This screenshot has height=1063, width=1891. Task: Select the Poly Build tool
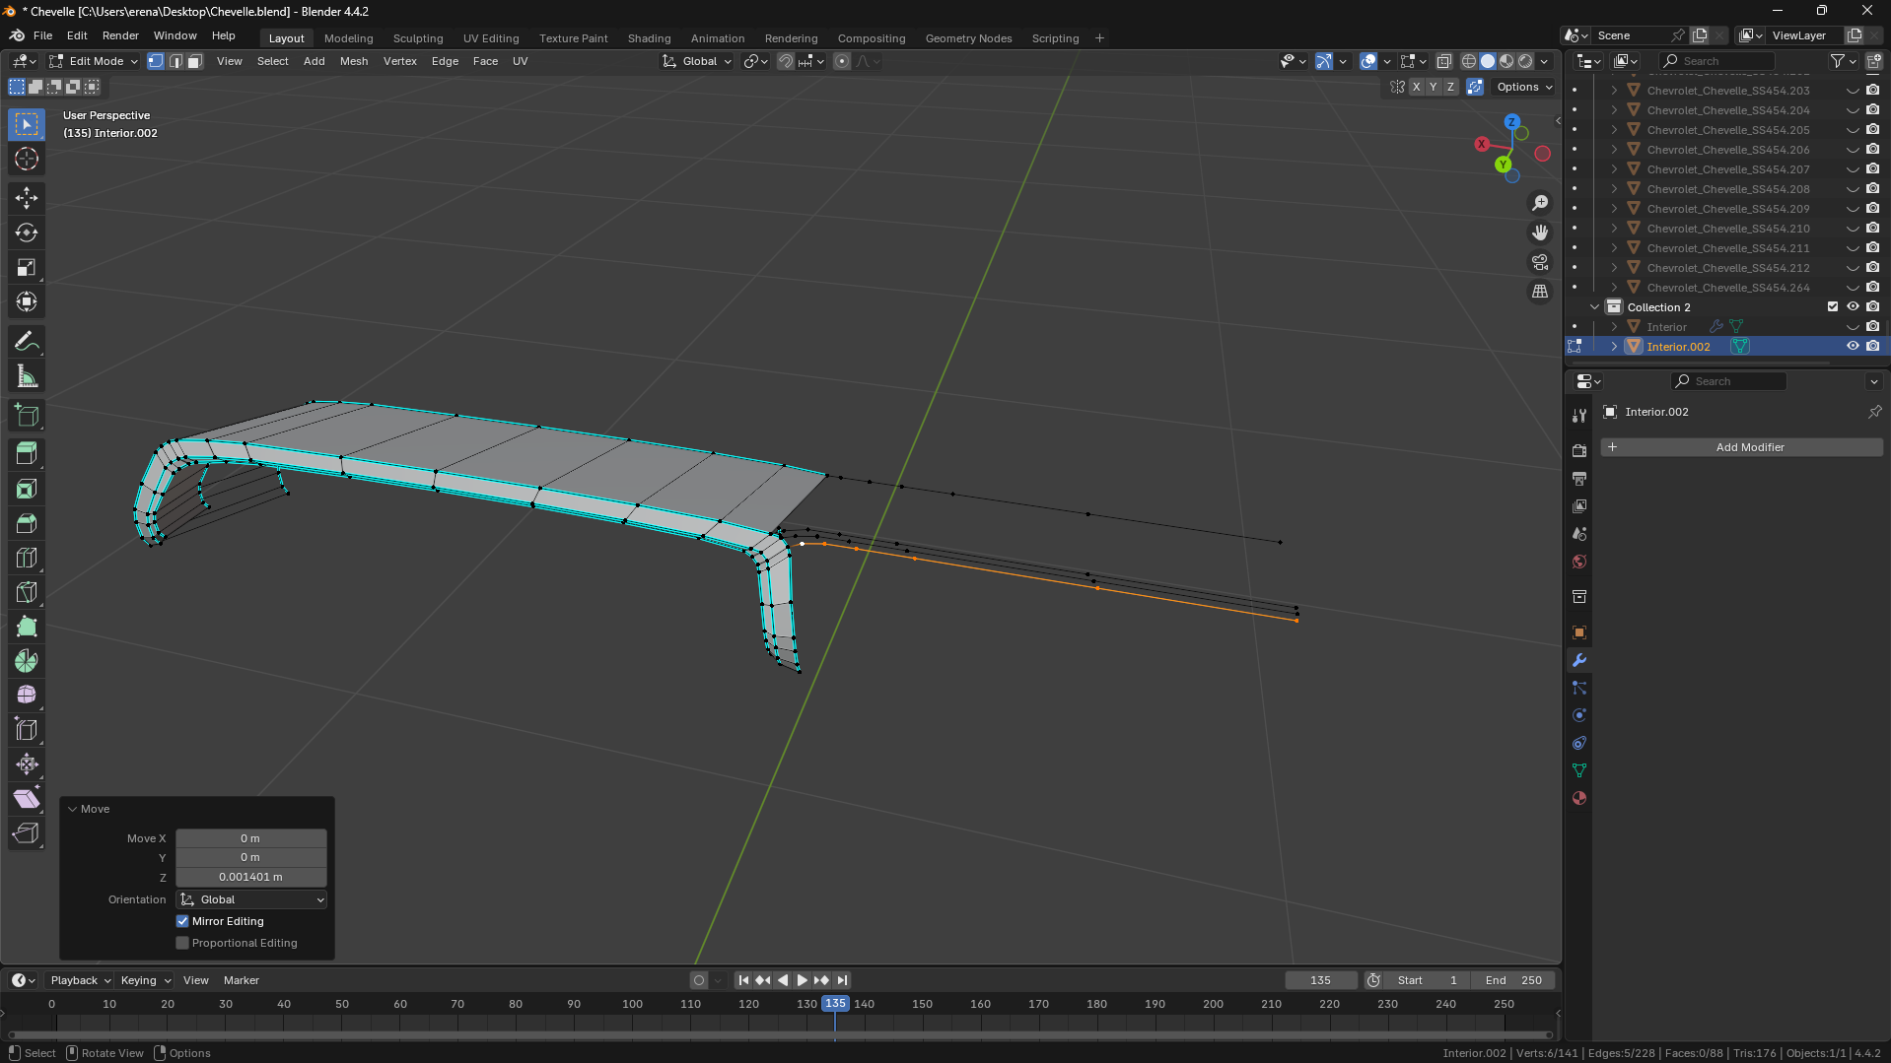pos(27,627)
